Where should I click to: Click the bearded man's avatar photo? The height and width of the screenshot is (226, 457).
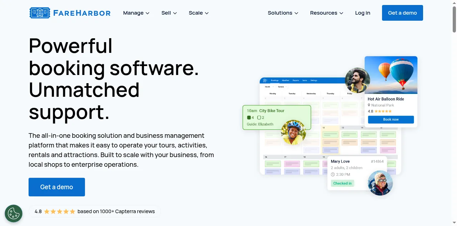coord(357,80)
